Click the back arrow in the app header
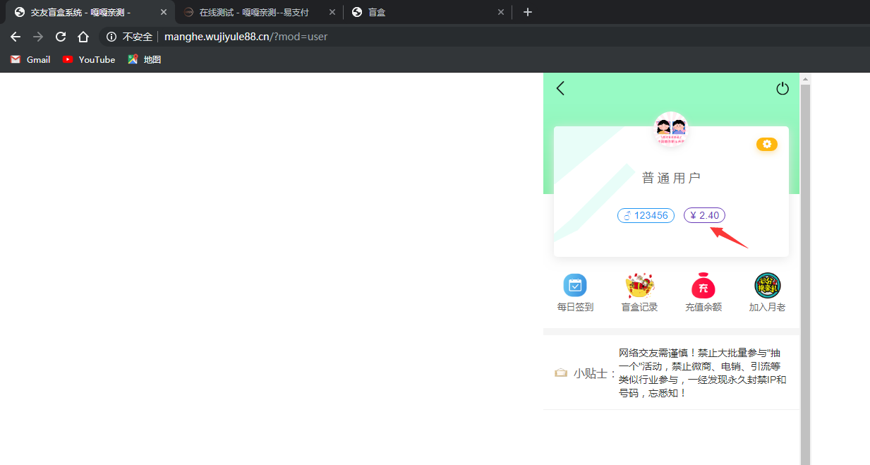The width and height of the screenshot is (870, 465). [x=561, y=88]
